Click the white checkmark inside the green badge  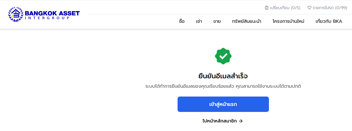[x=223, y=56]
